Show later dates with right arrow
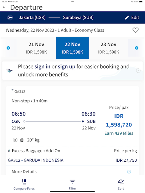 pos(137,48)
